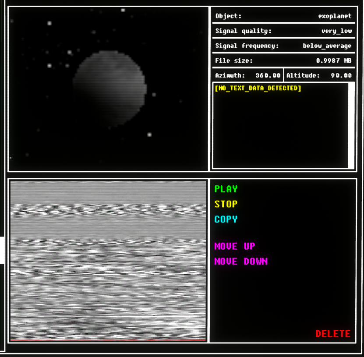Click the upper noise band in the spectrogram
Image resolution: width=364 pixels, height=357 pixels.
point(108,209)
